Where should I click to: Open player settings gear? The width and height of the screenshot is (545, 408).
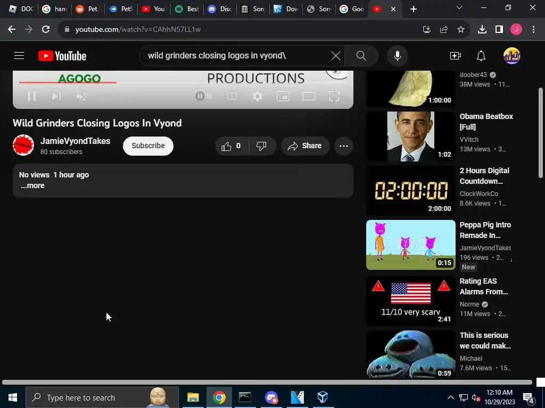click(258, 96)
